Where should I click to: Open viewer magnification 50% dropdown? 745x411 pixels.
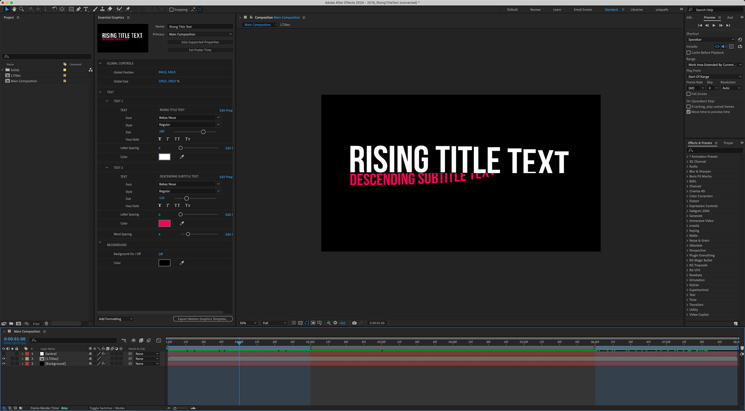coord(248,323)
